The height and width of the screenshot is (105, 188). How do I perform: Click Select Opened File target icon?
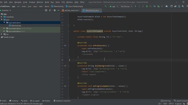click(x=46, y=10)
